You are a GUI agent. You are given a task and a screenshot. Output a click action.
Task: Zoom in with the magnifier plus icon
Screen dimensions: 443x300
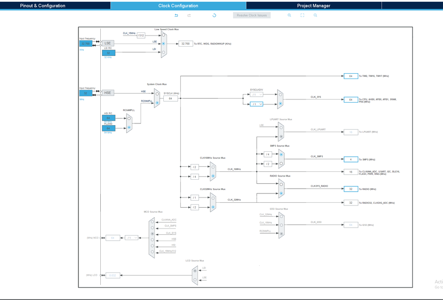point(289,15)
